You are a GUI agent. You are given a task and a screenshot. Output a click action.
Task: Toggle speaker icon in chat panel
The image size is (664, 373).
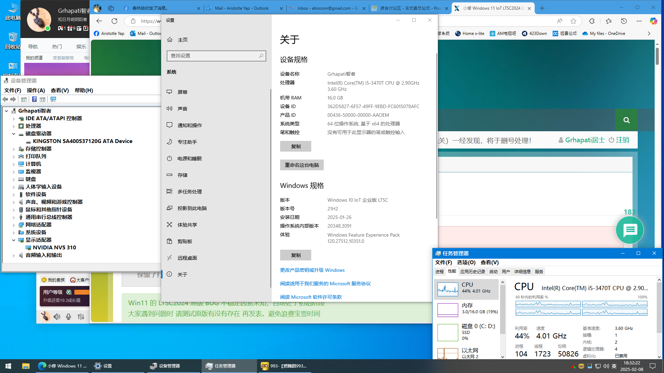[57, 316]
